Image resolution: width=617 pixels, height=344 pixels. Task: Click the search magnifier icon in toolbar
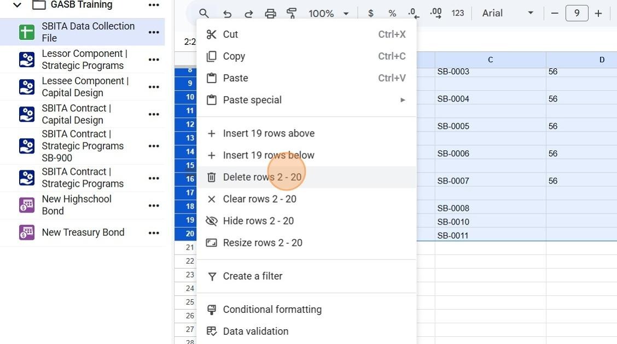(204, 13)
